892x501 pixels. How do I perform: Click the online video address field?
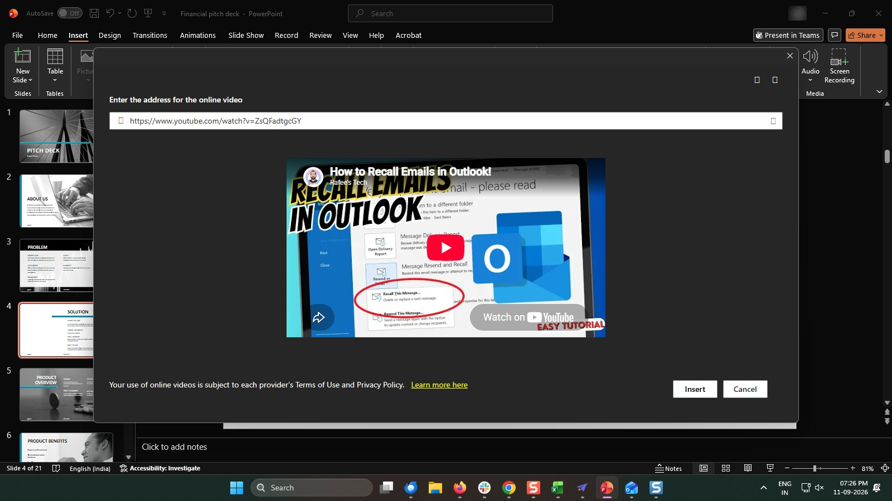[445, 121]
